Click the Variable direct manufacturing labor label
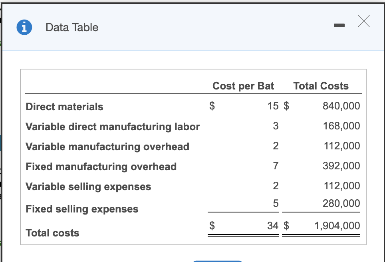Viewport: 385px width, 262px height. click(112, 127)
